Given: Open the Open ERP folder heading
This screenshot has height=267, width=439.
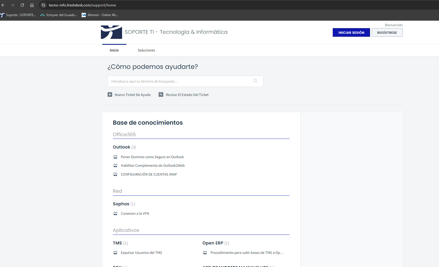Looking at the screenshot, I should tap(213, 243).
